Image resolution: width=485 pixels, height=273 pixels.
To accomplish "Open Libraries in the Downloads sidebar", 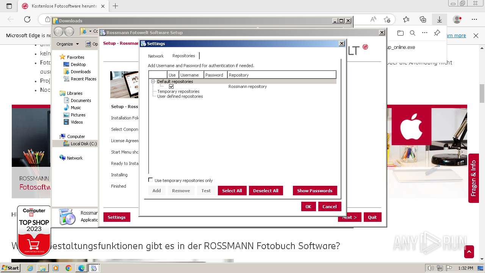I will (x=74, y=93).
